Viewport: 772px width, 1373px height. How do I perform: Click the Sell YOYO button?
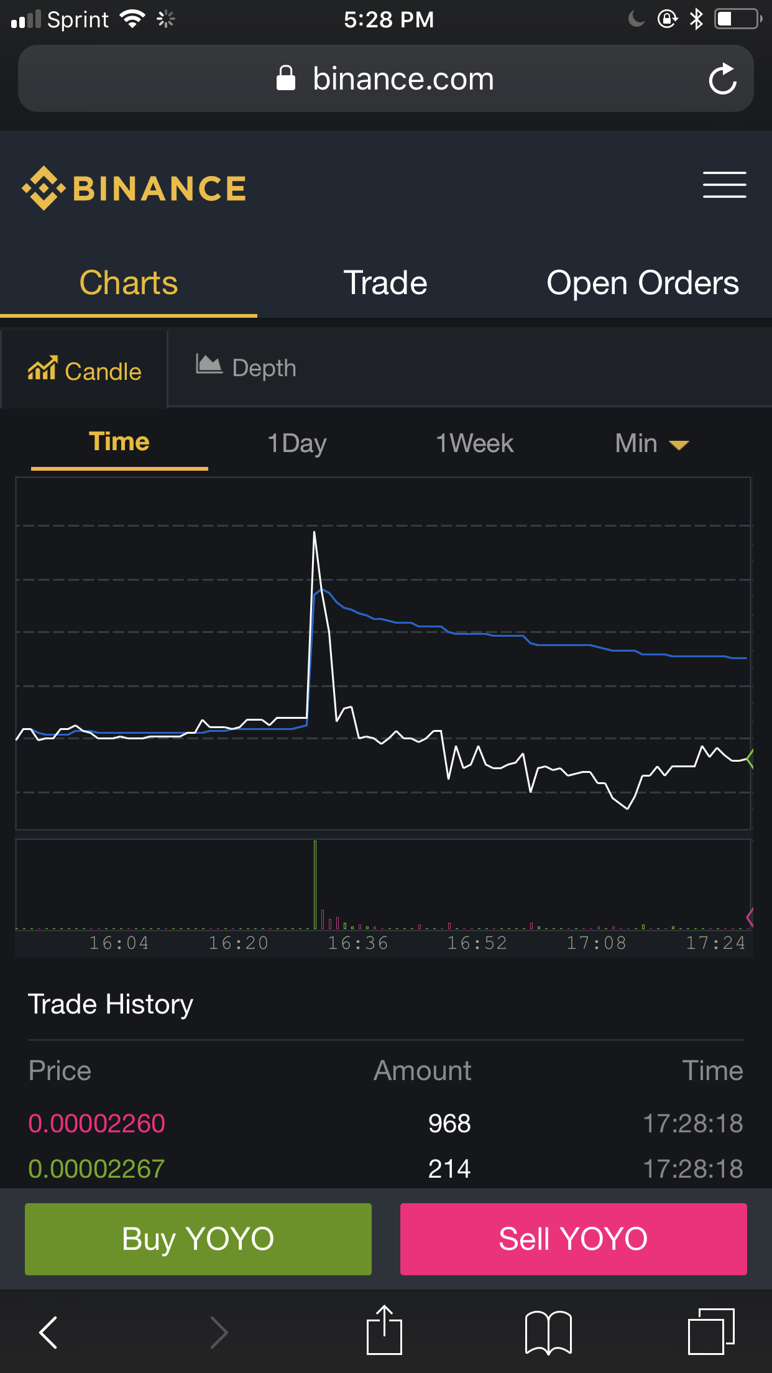pos(574,1239)
